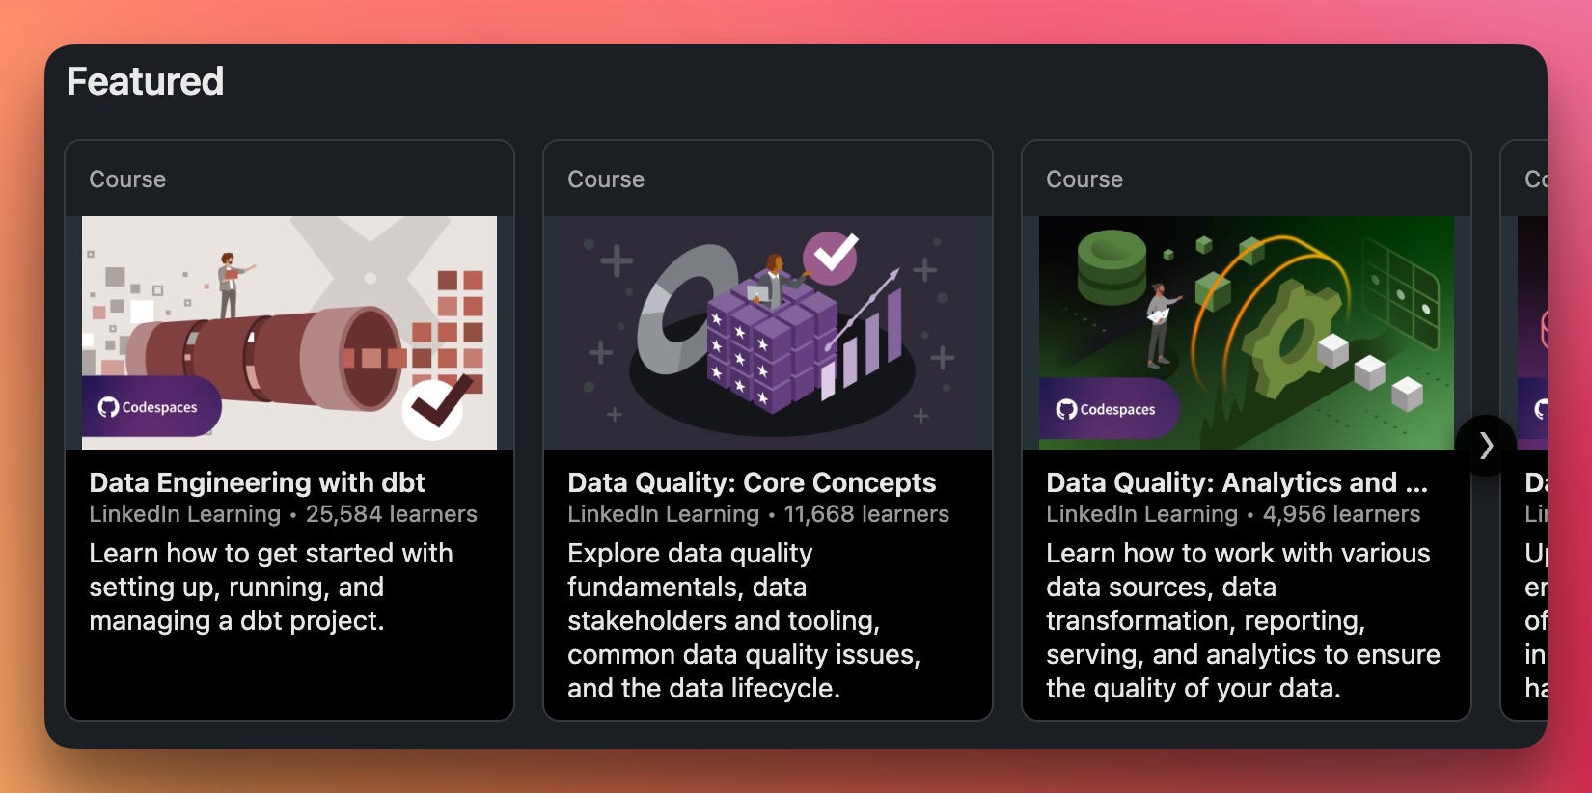This screenshot has height=793, width=1592.
Task: Open Data Quality: Analytics course thumbnail
Action: coord(1247,333)
